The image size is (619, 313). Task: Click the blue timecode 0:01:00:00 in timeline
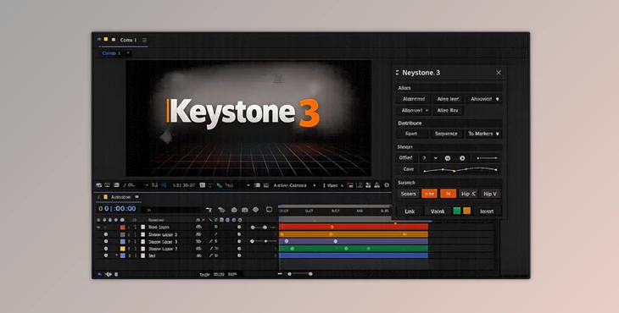click(117, 209)
